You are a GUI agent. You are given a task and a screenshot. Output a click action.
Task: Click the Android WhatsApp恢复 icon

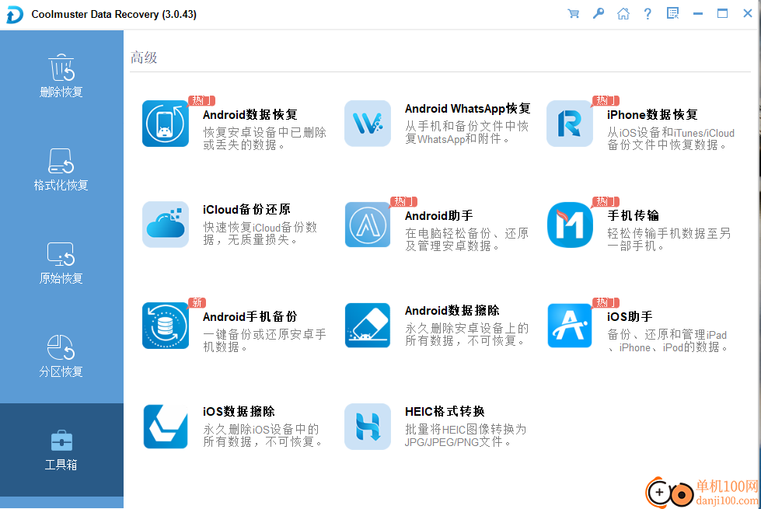368,124
